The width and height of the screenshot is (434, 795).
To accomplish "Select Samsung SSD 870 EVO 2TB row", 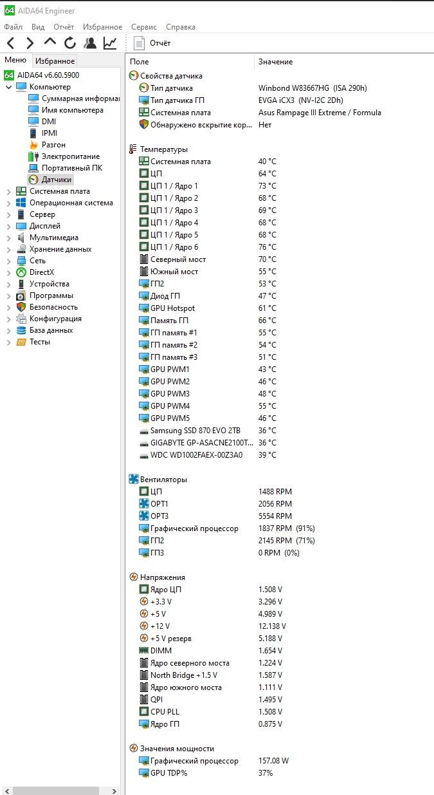I will (x=280, y=431).
